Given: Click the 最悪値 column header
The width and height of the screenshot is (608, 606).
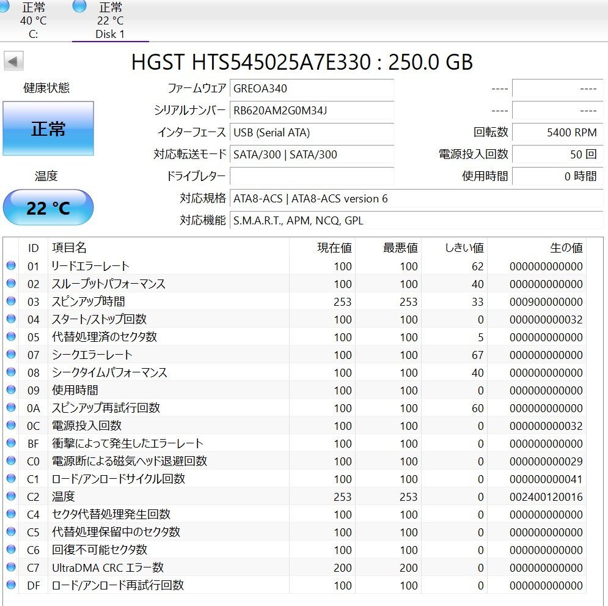Looking at the screenshot, I should coord(400,248).
